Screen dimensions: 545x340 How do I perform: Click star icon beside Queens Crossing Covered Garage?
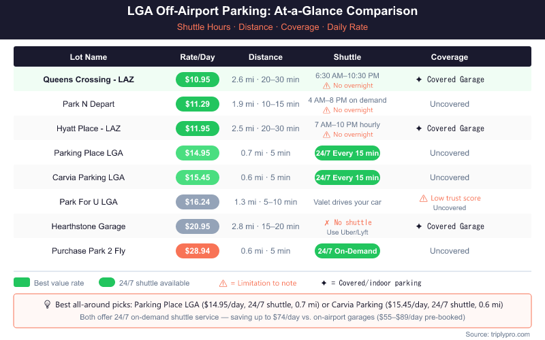(418, 80)
